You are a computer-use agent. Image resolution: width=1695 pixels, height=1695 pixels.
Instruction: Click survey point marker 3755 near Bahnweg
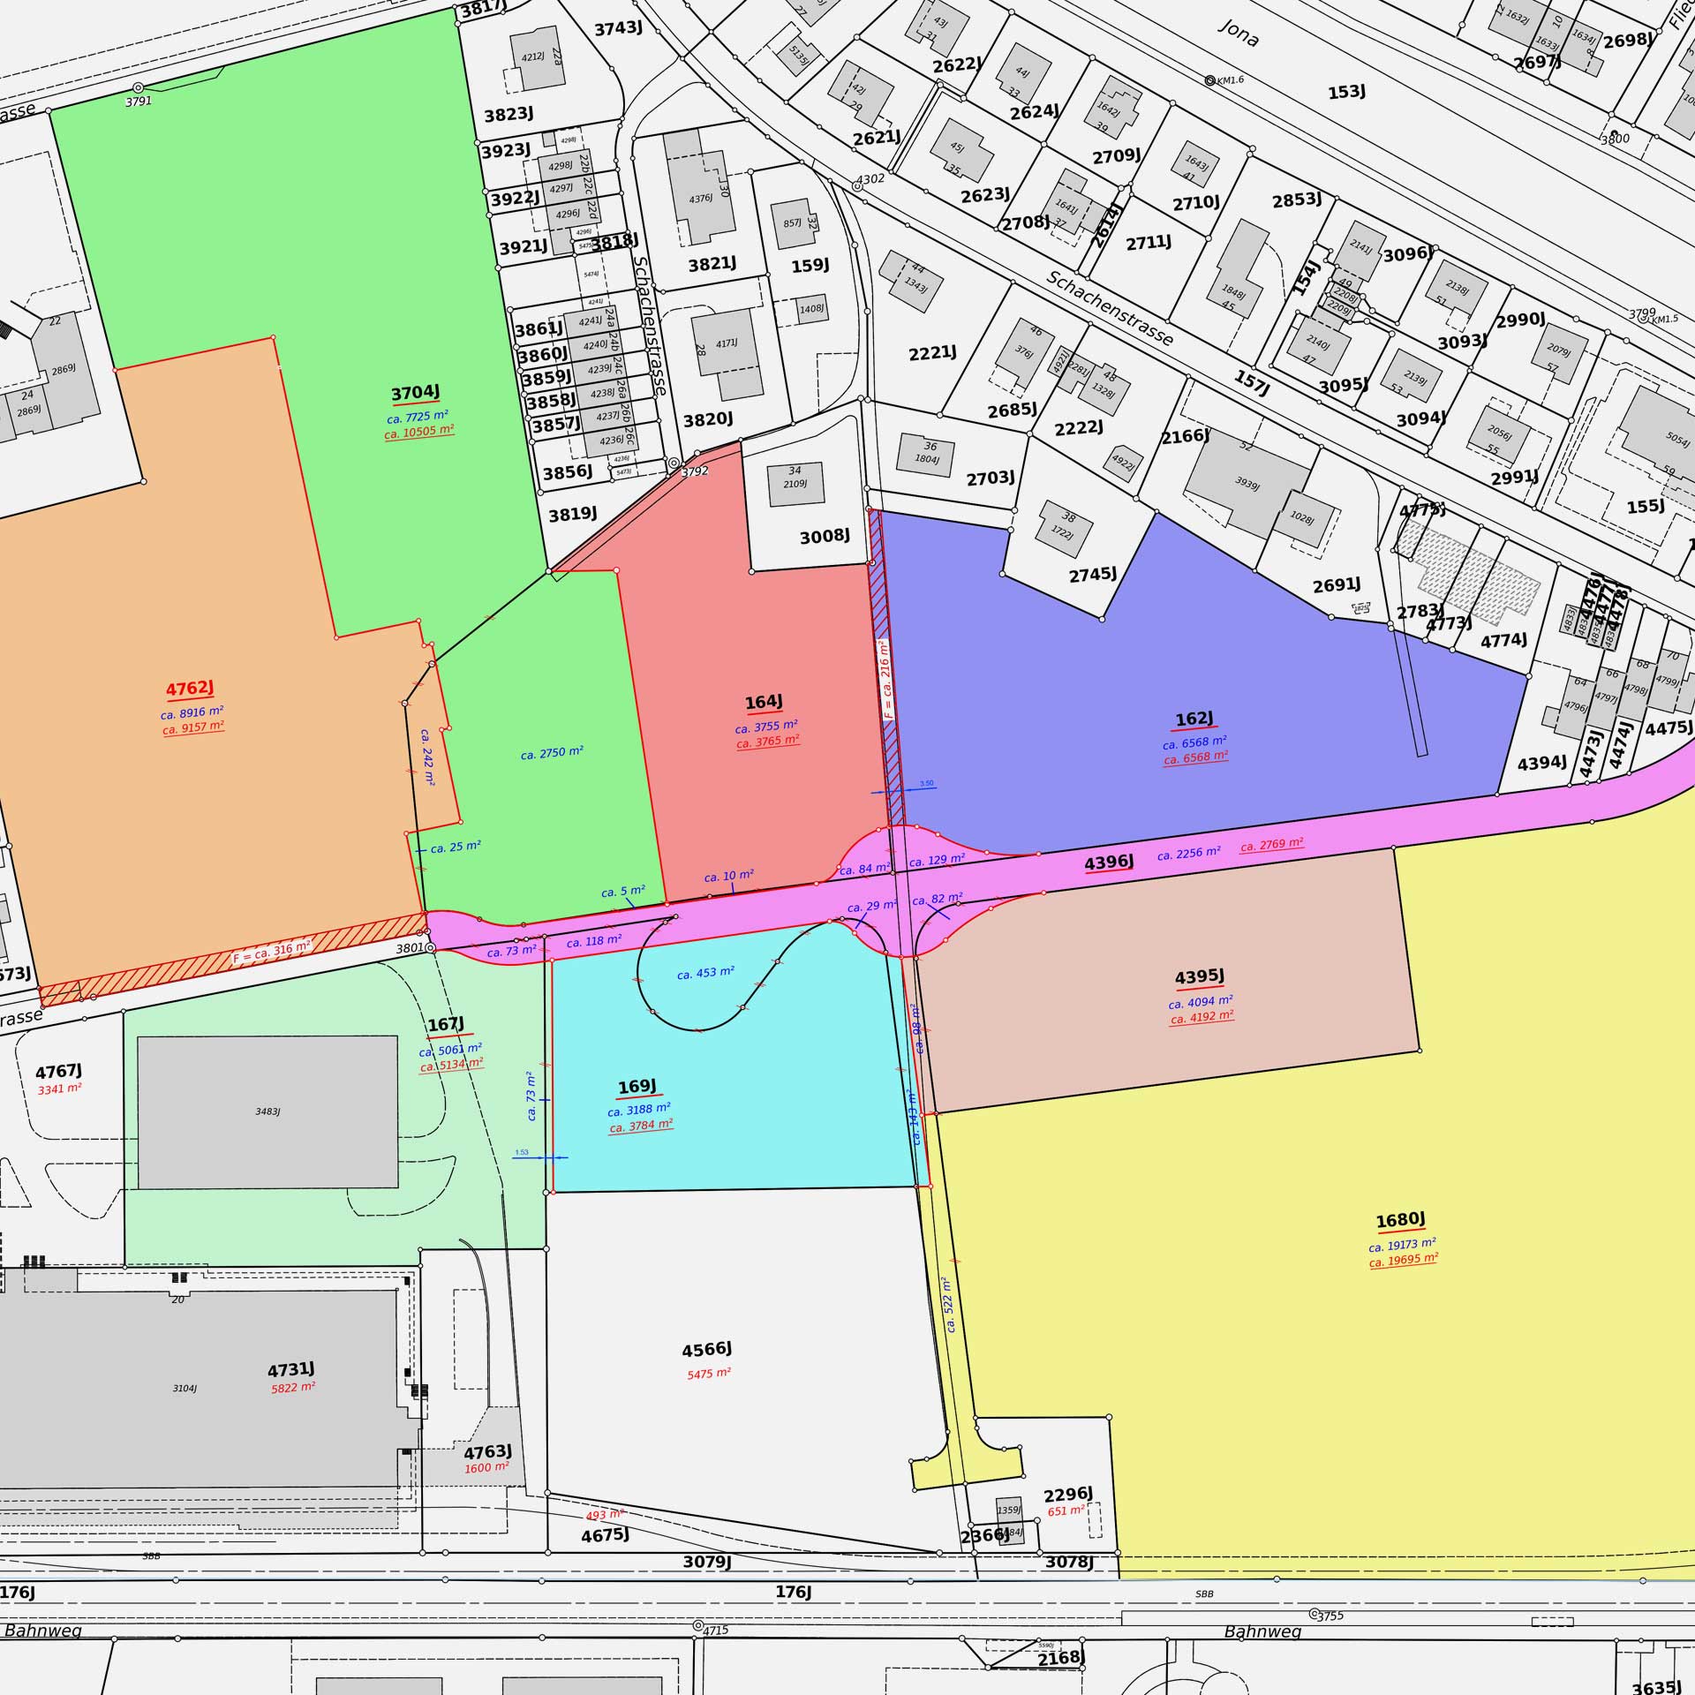pos(1314,1613)
